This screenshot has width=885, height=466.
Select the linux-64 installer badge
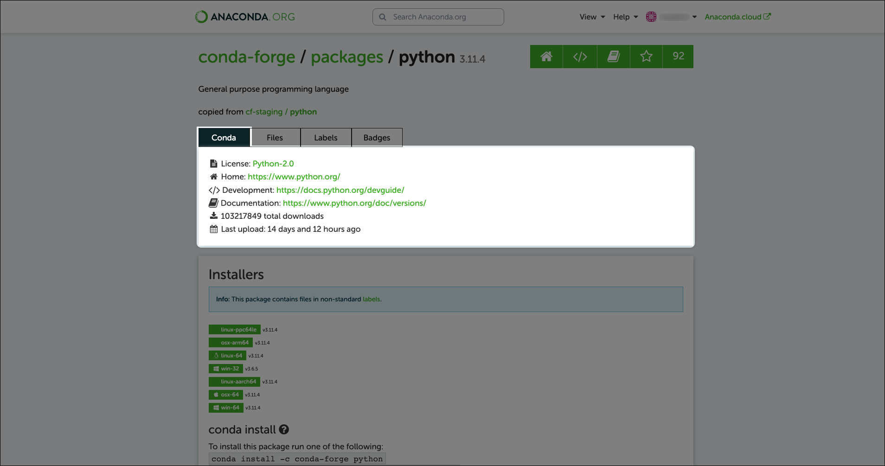coord(227,356)
